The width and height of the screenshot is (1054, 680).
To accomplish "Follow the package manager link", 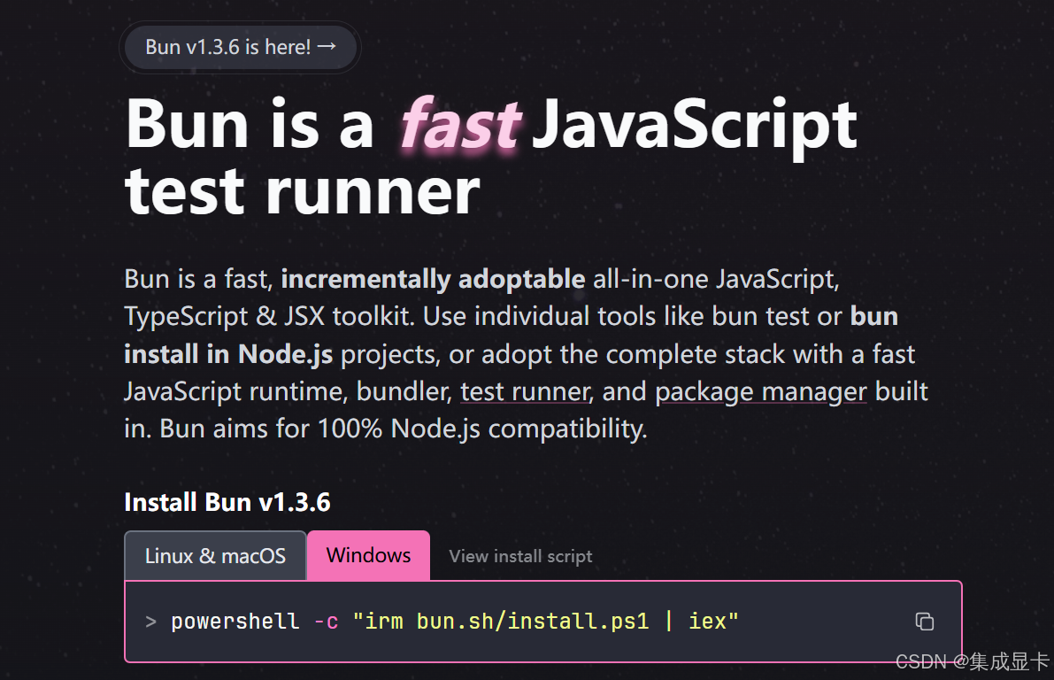I will coord(761,391).
